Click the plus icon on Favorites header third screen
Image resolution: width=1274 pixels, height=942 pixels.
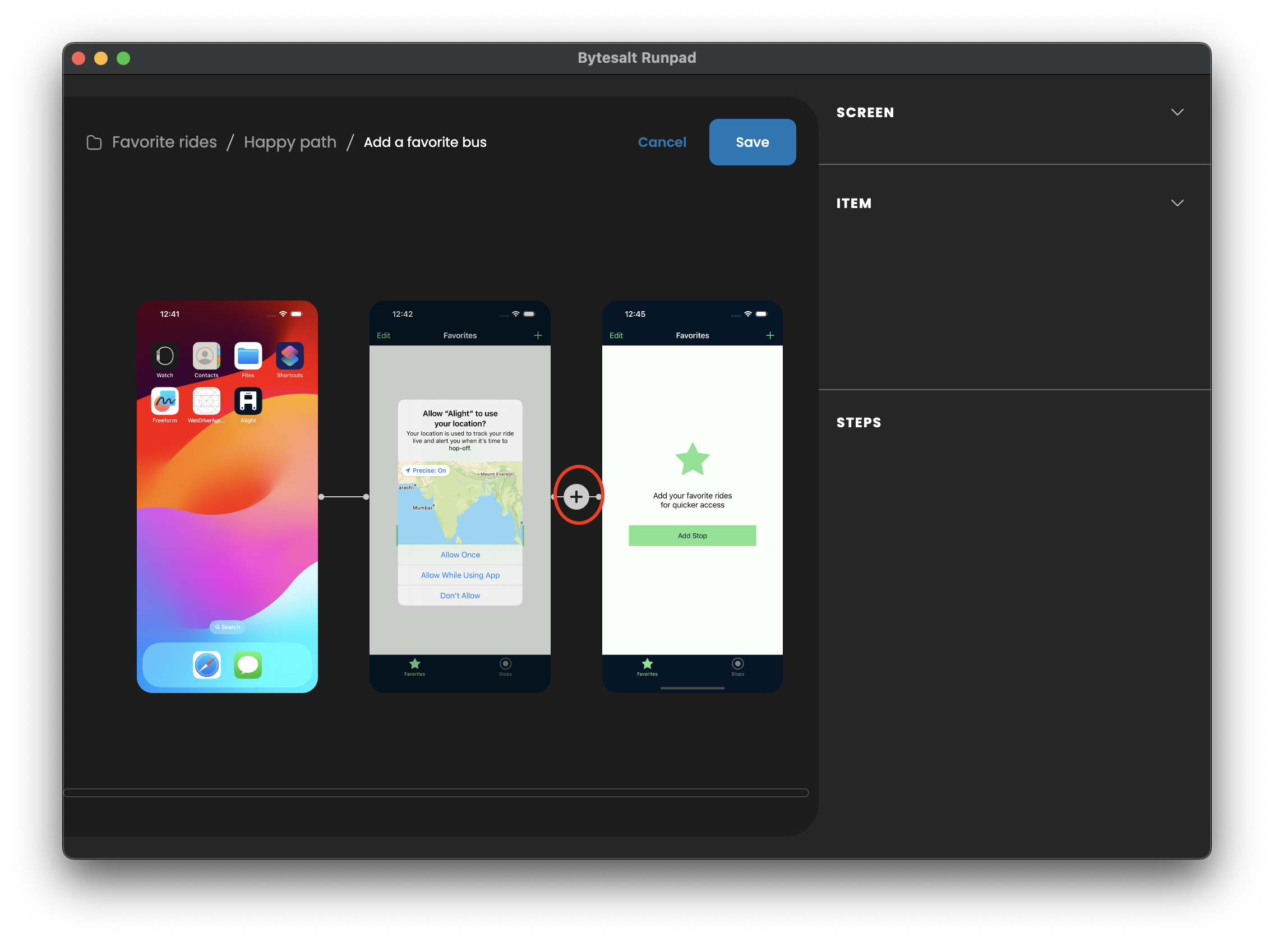770,335
